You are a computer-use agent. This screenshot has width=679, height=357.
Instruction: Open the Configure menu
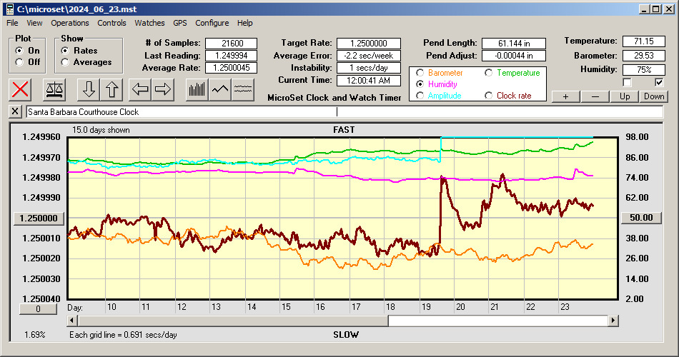[212, 23]
